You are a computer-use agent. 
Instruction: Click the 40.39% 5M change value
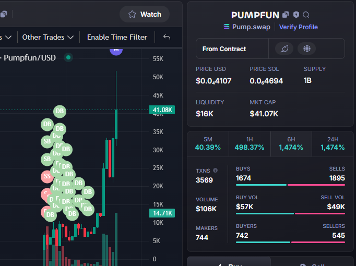(208, 148)
